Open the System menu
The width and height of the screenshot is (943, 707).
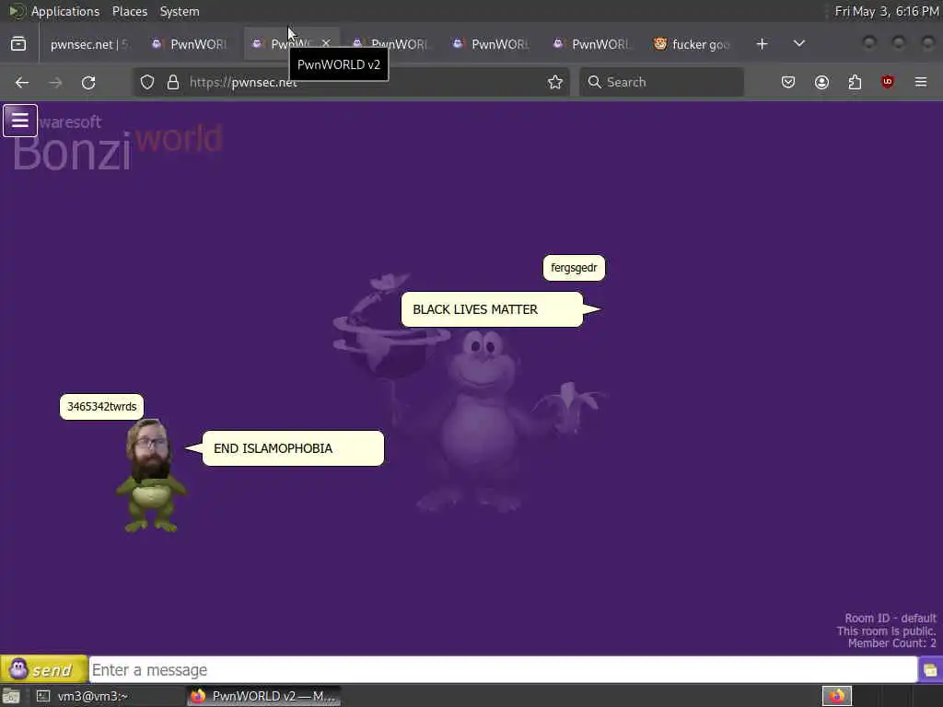tap(180, 11)
